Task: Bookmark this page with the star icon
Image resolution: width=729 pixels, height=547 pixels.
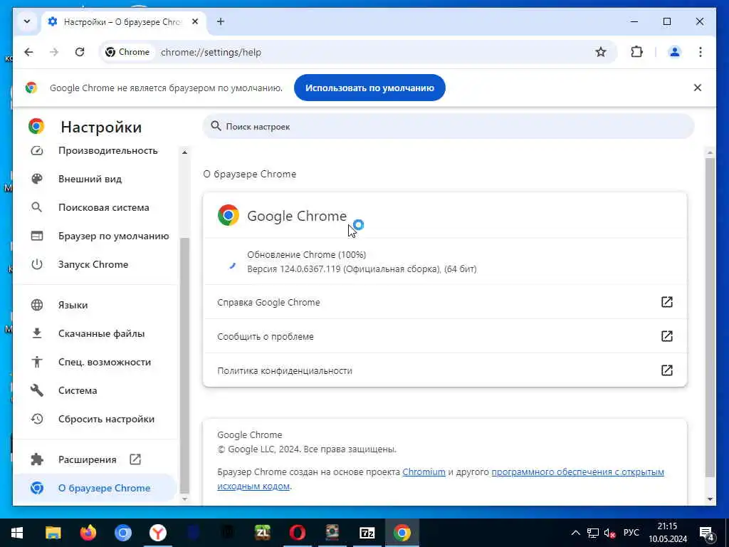Action: point(601,52)
